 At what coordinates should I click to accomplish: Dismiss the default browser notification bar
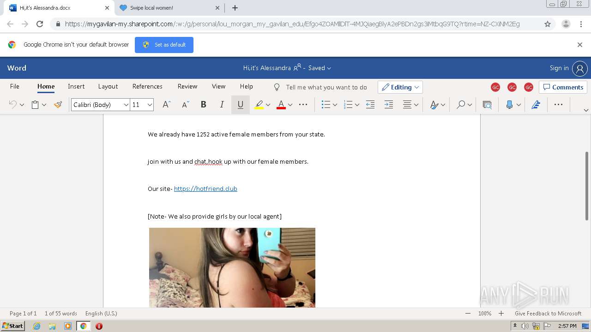click(x=580, y=45)
